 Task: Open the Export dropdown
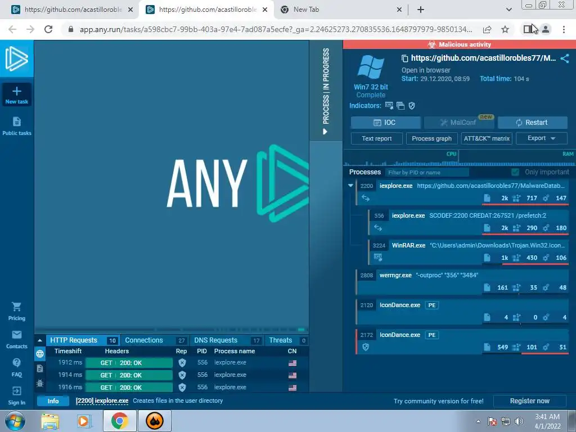point(542,138)
